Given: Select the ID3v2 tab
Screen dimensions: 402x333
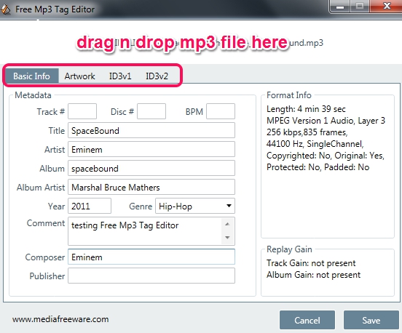Looking at the screenshot, I should coord(157,76).
